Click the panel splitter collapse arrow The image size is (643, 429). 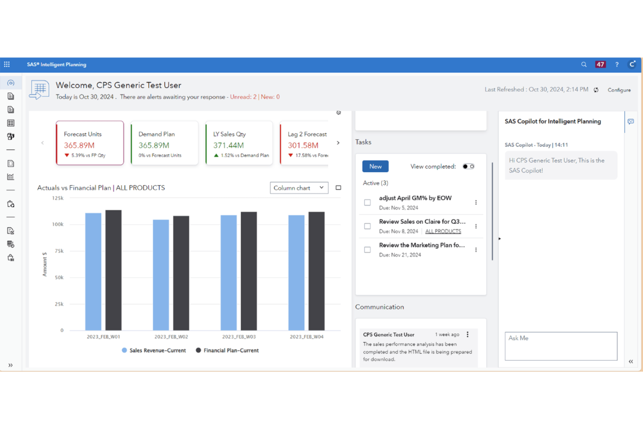tap(500, 239)
